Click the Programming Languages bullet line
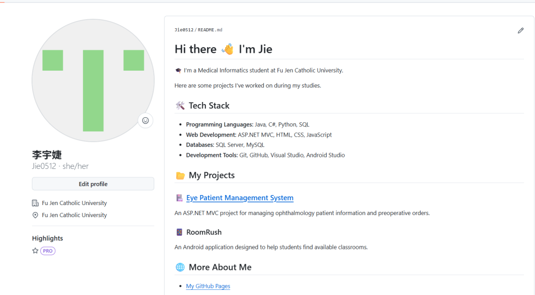Viewport: 535px width, 295px height. coord(248,124)
